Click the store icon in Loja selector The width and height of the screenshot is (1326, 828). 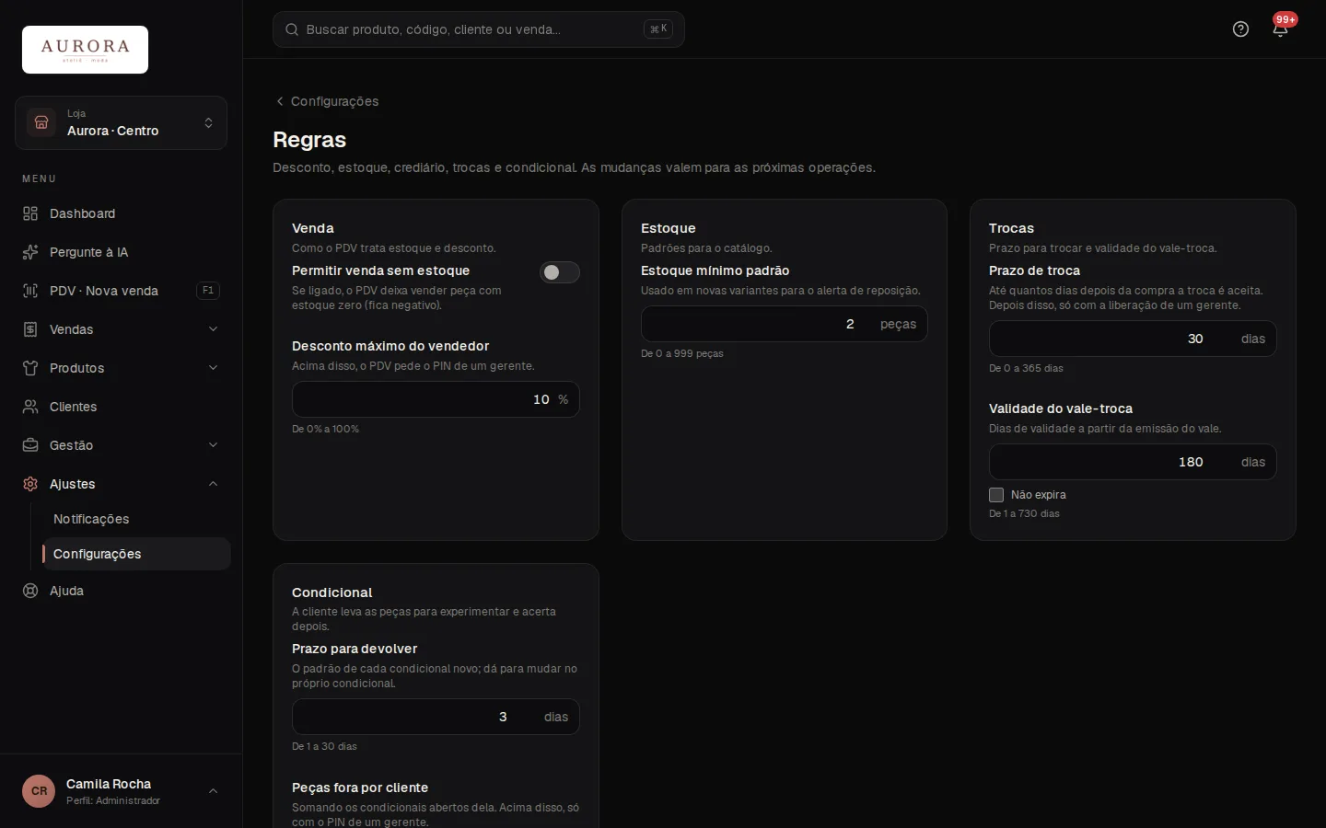pos(41,122)
